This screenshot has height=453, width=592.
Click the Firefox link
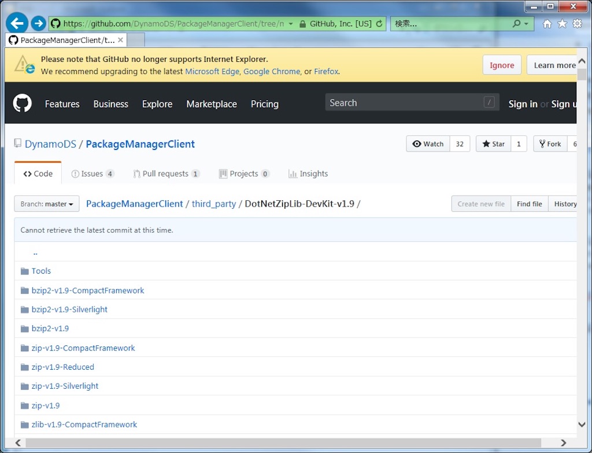point(326,71)
